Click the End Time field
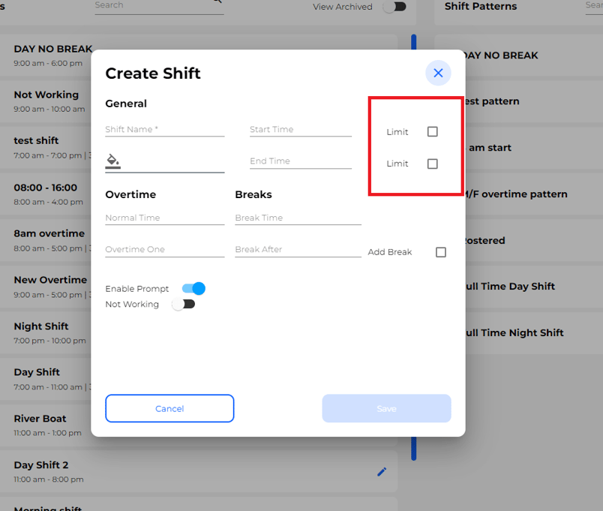The height and width of the screenshot is (511, 603). (x=300, y=161)
